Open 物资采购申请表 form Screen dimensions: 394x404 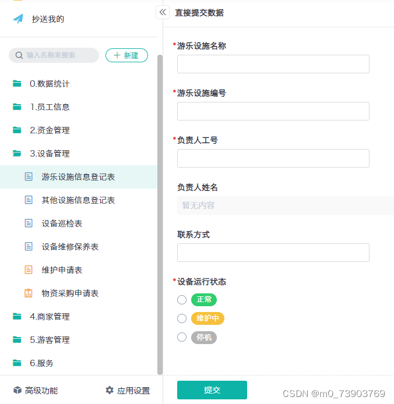(x=79, y=293)
